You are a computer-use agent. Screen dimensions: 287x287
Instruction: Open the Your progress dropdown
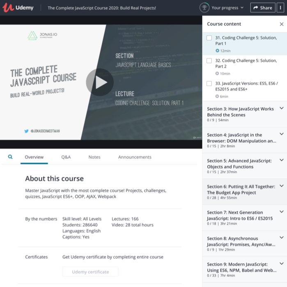click(x=227, y=8)
